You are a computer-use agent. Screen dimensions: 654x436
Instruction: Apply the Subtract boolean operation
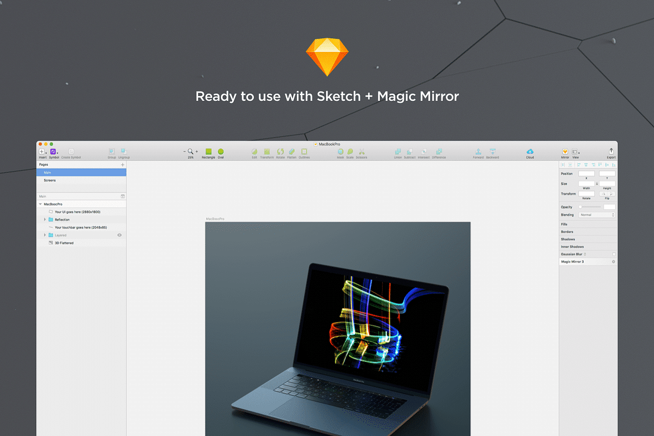click(x=410, y=152)
